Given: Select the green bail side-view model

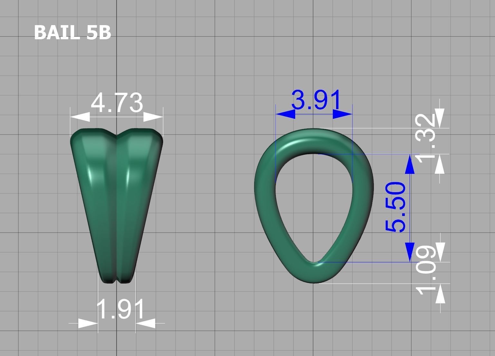Looking at the screenshot, I should tap(117, 206).
